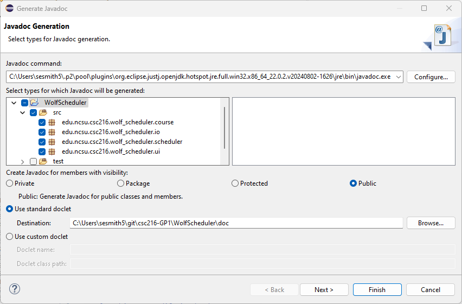Select the edu.ncsu.csc216.wolf_scheduler.scheduler row

122,142
